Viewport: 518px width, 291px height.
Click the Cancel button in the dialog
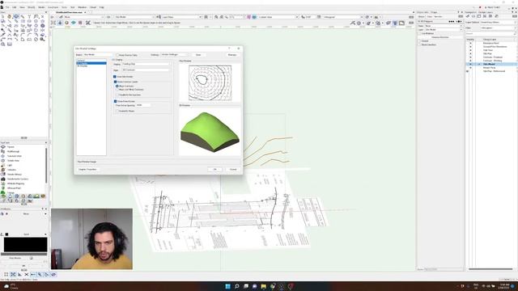click(233, 169)
